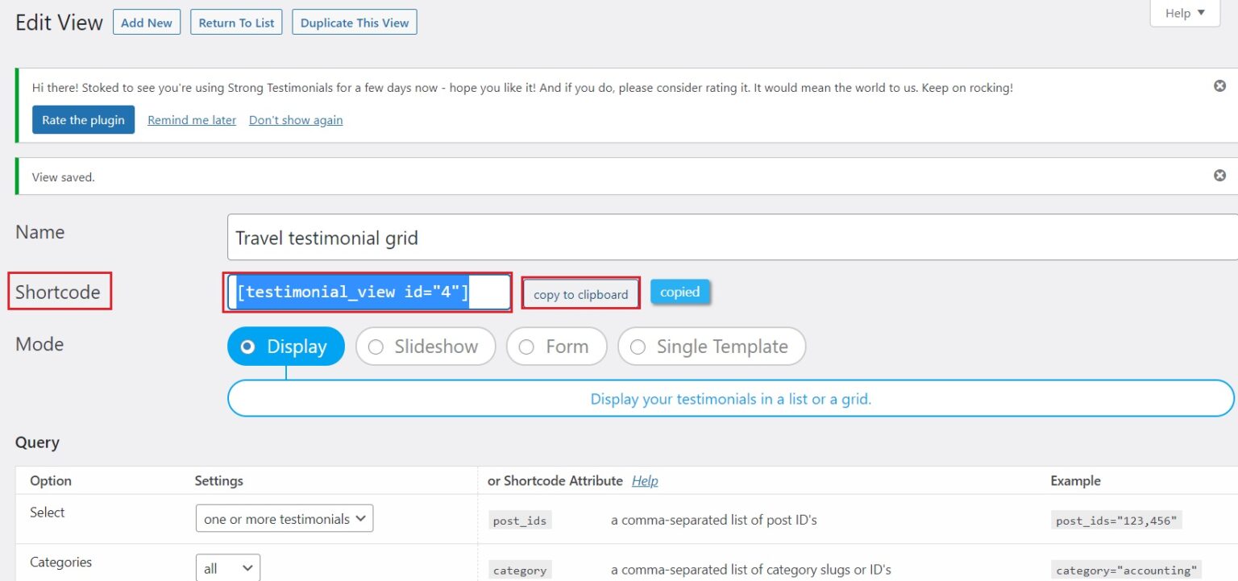
Task: Open the Help dropdown tab
Action: tap(1184, 14)
